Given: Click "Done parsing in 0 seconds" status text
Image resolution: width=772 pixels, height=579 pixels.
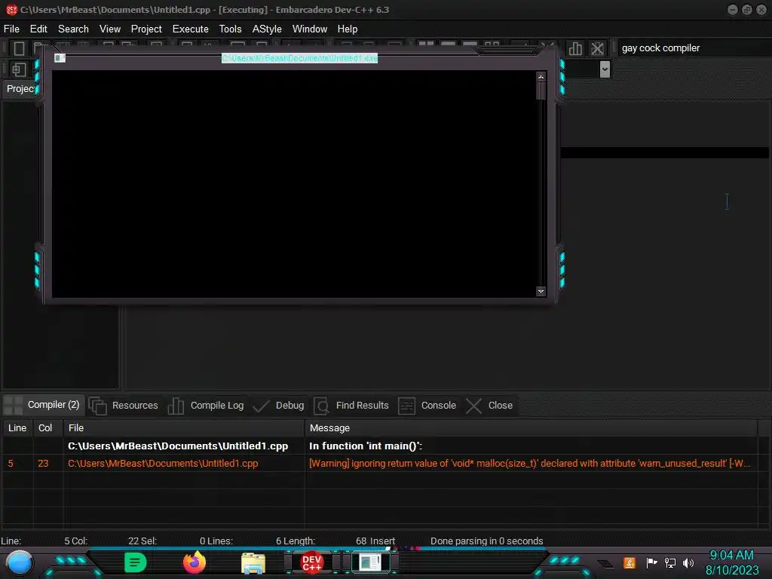Looking at the screenshot, I should [486, 541].
